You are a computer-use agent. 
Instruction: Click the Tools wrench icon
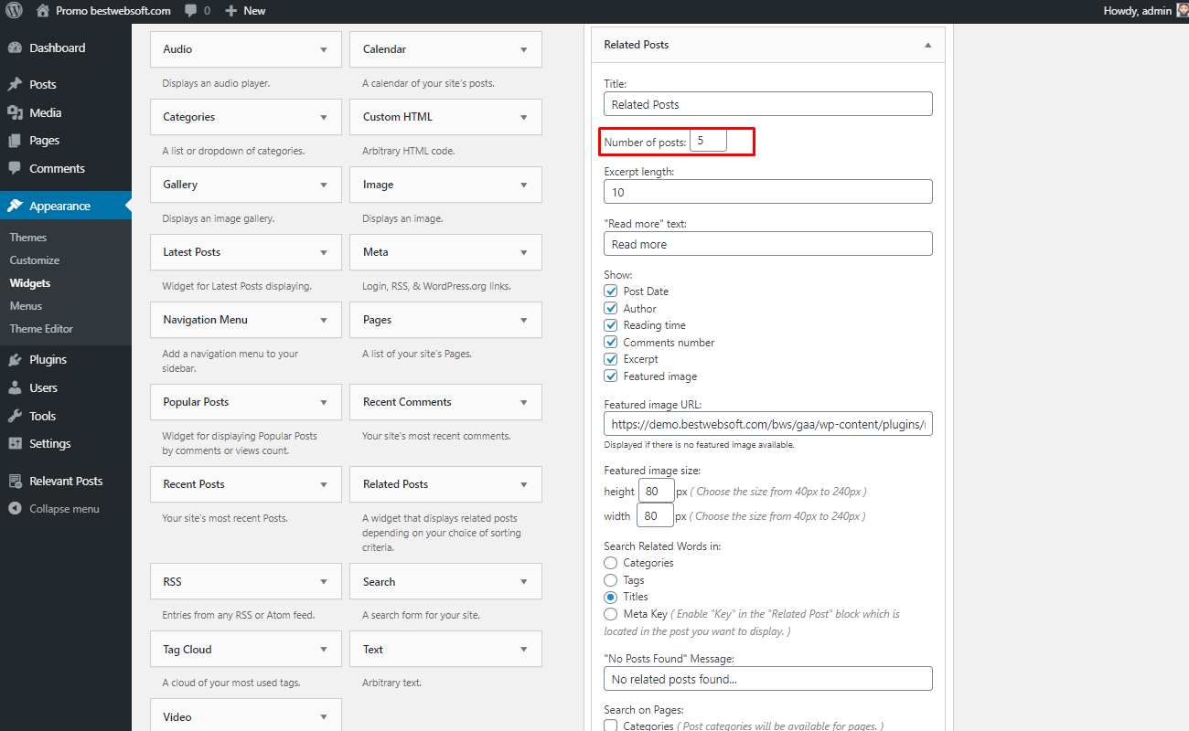click(15, 416)
